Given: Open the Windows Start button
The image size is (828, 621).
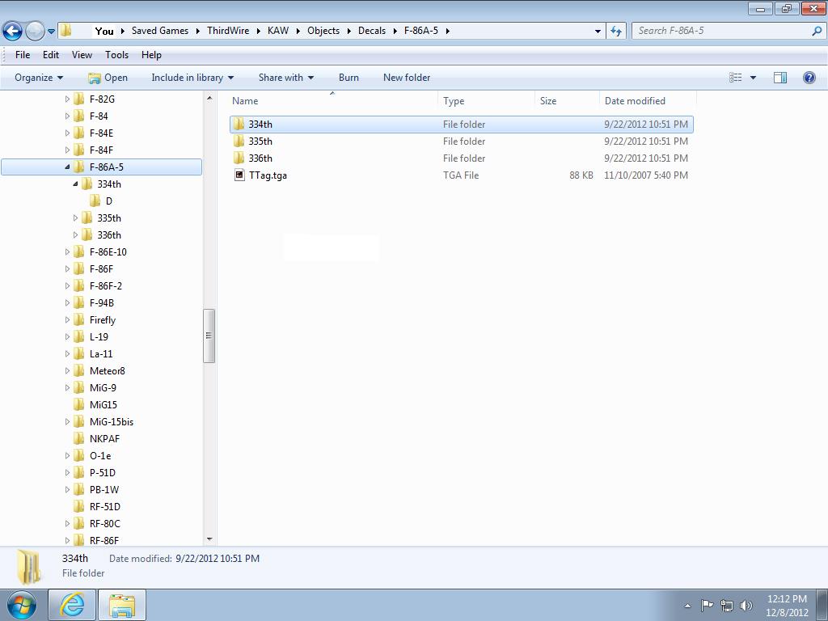Looking at the screenshot, I should pos(22,605).
